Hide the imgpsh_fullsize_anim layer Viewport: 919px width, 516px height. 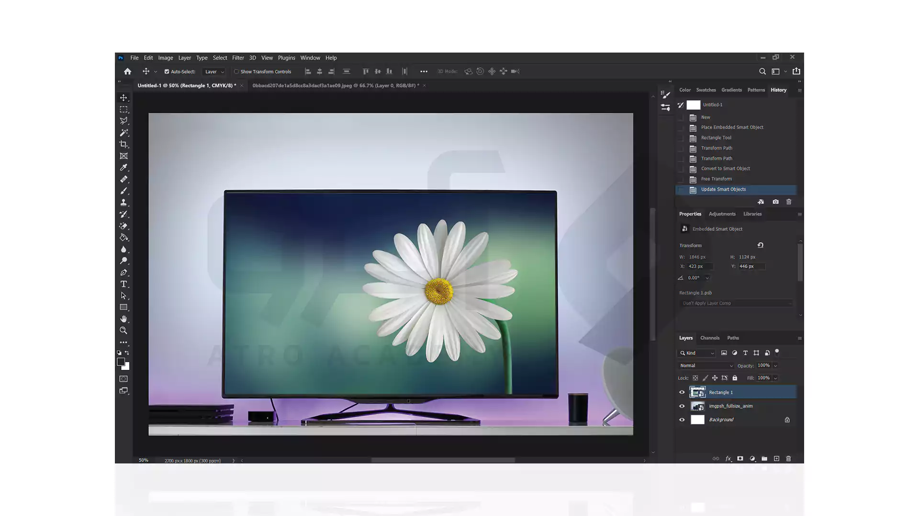682,406
